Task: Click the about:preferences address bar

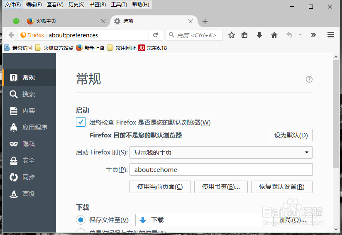Action: 98,35
